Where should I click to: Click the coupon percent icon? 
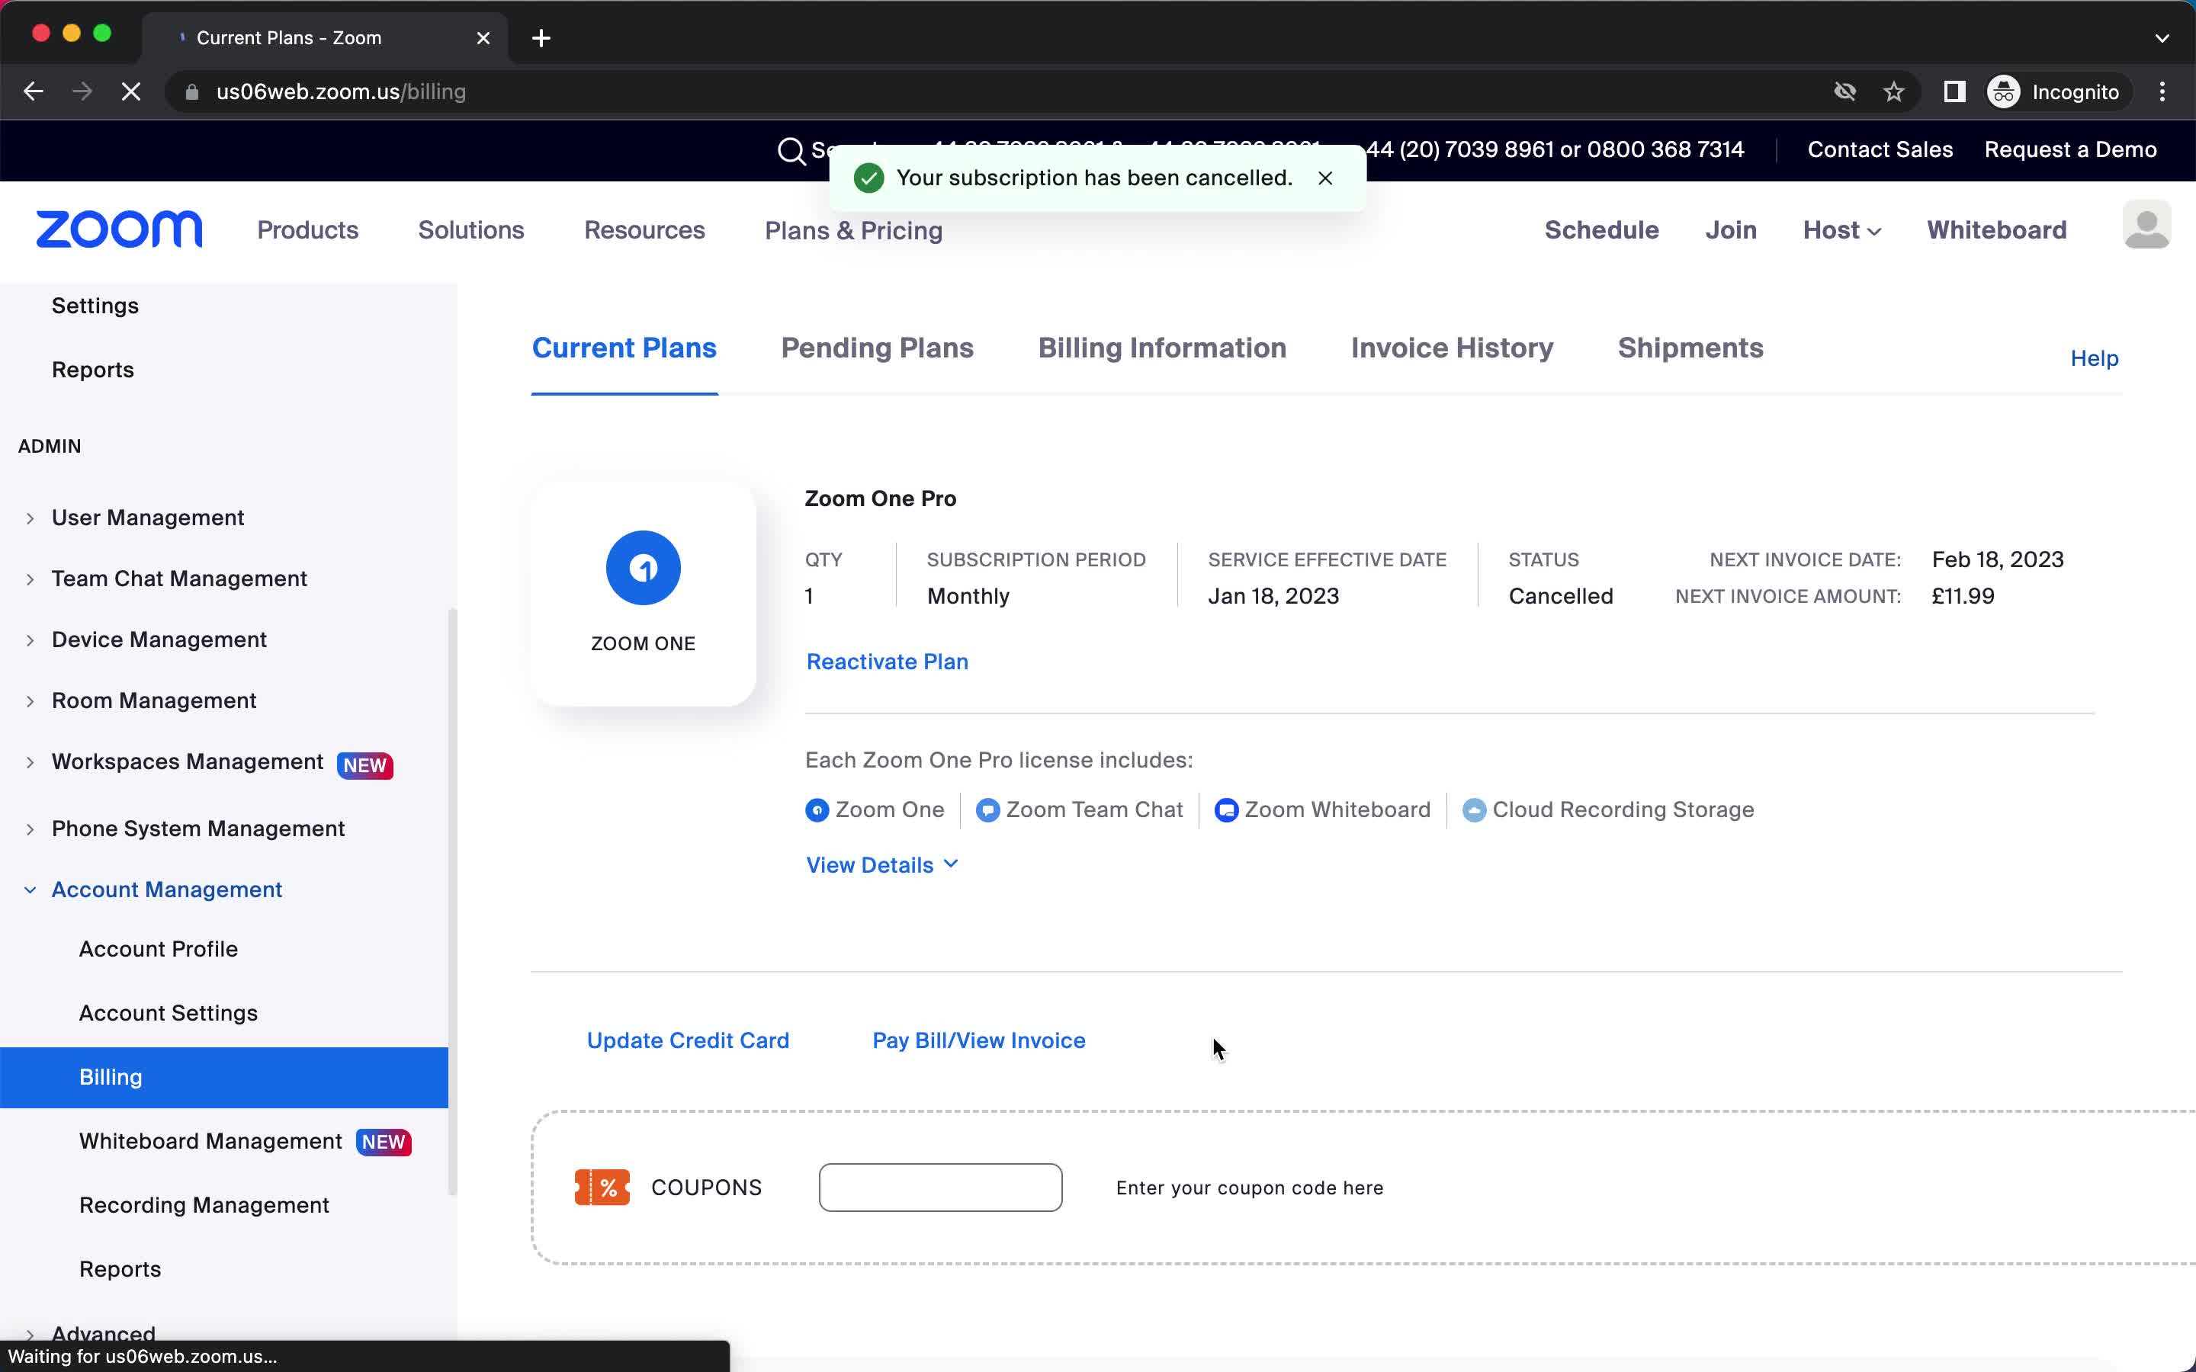[602, 1187]
